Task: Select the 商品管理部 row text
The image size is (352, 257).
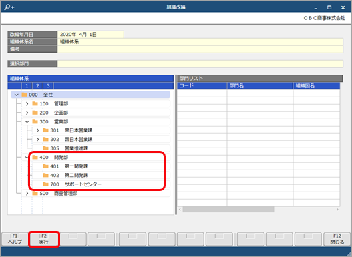Action: click(x=66, y=194)
